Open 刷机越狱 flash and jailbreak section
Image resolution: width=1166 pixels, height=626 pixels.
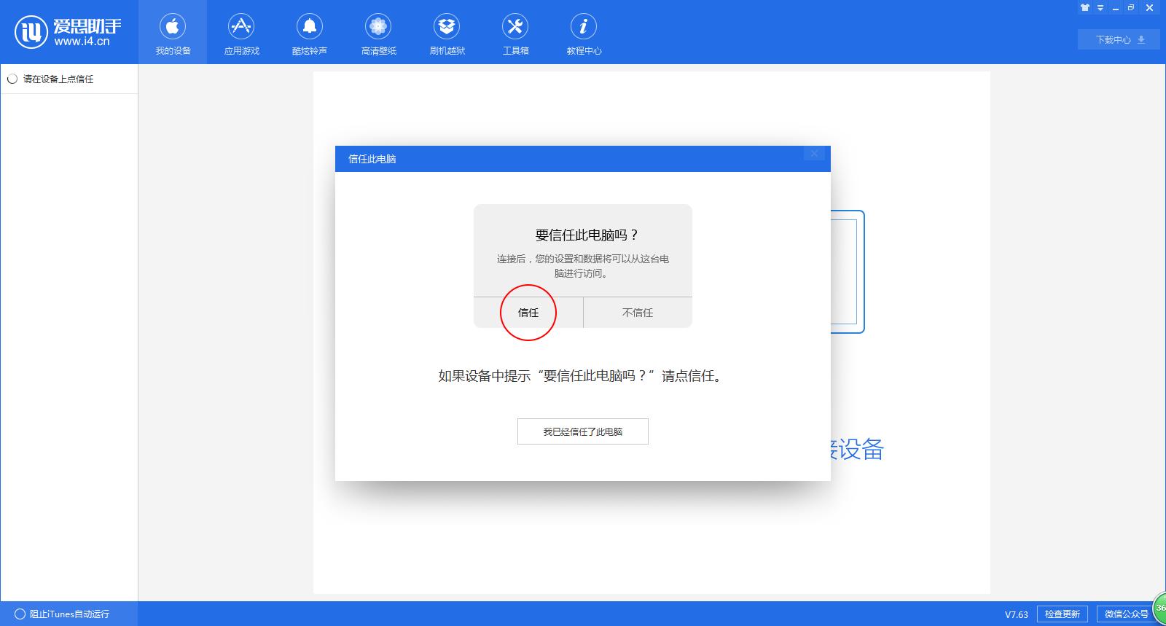pos(447,33)
